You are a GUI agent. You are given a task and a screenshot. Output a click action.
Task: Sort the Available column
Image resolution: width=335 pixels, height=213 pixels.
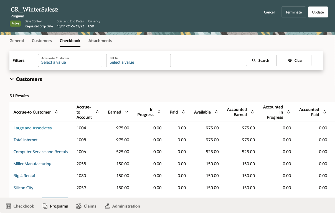click(x=216, y=112)
